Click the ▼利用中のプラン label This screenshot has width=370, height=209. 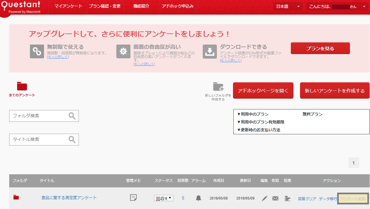coord(253,114)
